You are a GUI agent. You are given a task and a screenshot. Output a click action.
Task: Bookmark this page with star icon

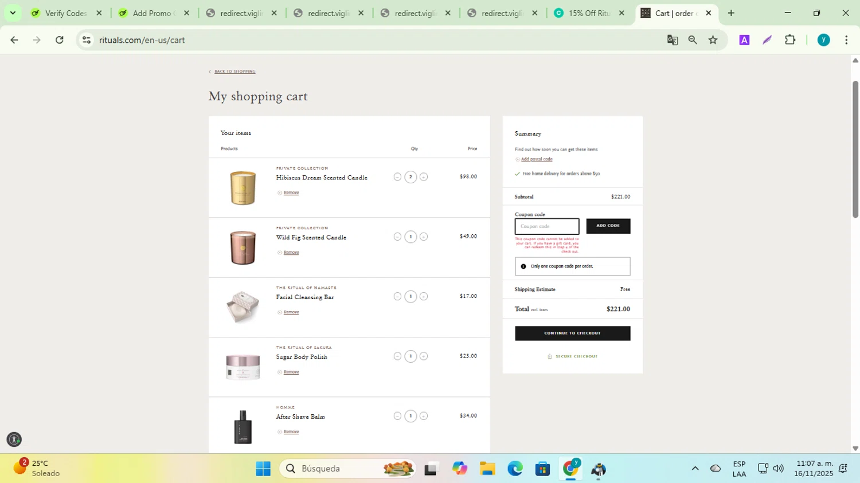(x=713, y=40)
